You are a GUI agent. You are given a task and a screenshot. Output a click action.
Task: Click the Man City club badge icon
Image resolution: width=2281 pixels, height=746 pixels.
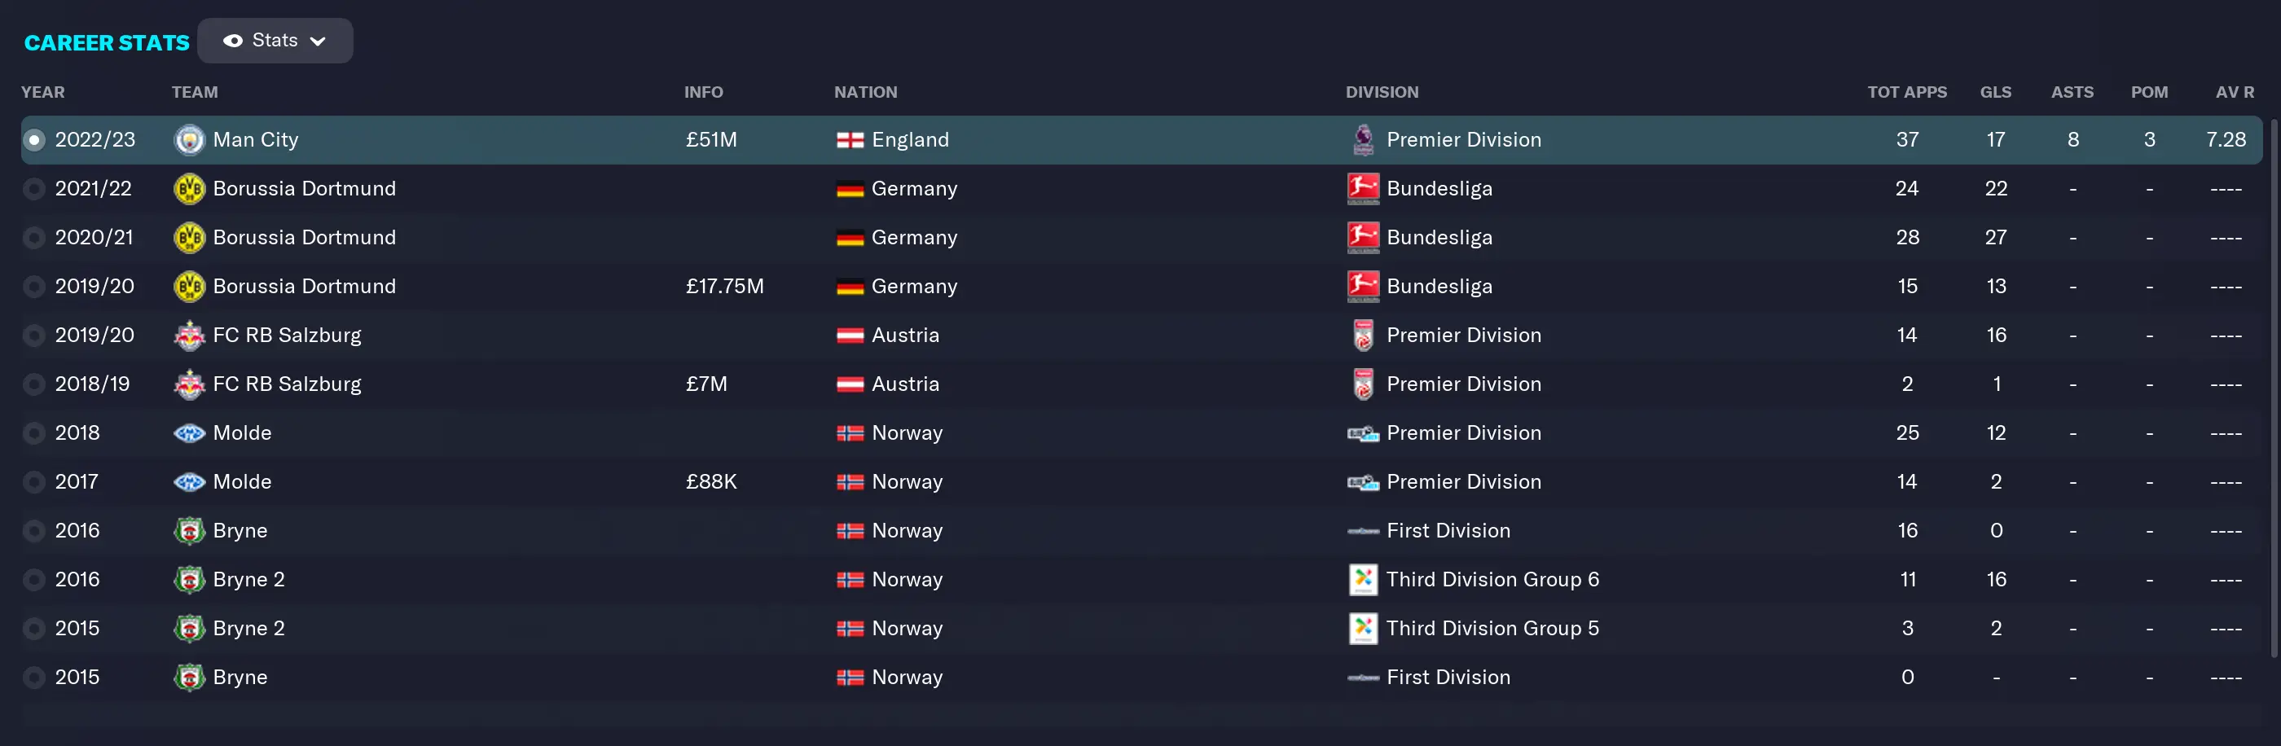coord(189,140)
